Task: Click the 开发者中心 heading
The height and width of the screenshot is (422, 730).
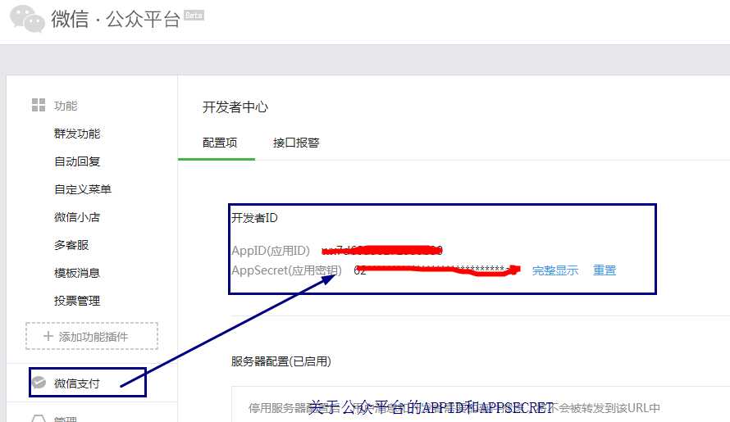Action: point(235,107)
